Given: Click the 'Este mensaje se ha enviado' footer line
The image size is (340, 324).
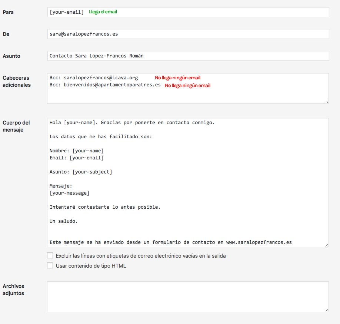Looking at the screenshot, I should 171,242.
